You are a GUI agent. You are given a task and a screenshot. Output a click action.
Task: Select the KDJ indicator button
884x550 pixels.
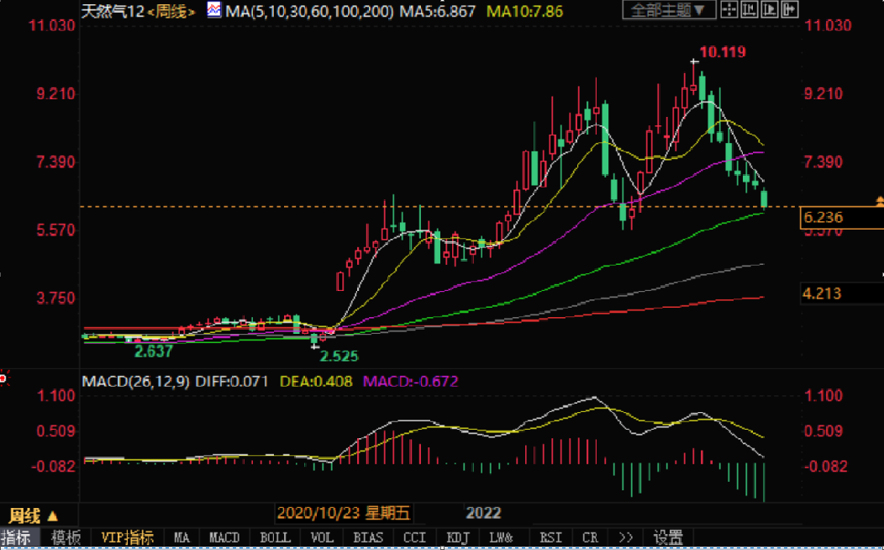457,537
